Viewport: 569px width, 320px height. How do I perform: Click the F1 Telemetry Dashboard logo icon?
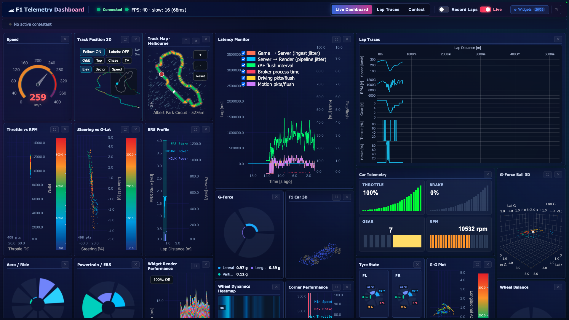(11, 10)
